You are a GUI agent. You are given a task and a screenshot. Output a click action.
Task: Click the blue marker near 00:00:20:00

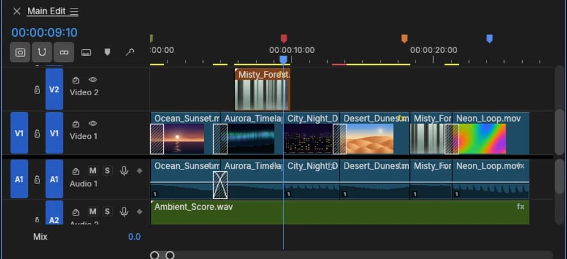tap(489, 39)
